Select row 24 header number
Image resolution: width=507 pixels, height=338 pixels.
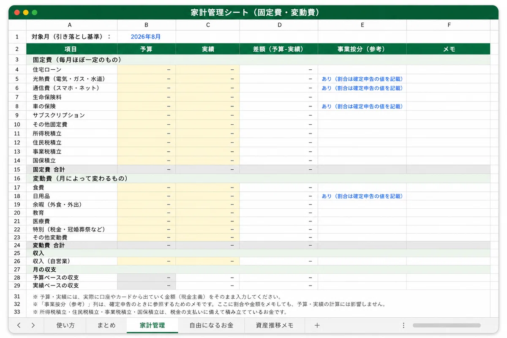pos(17,245)
